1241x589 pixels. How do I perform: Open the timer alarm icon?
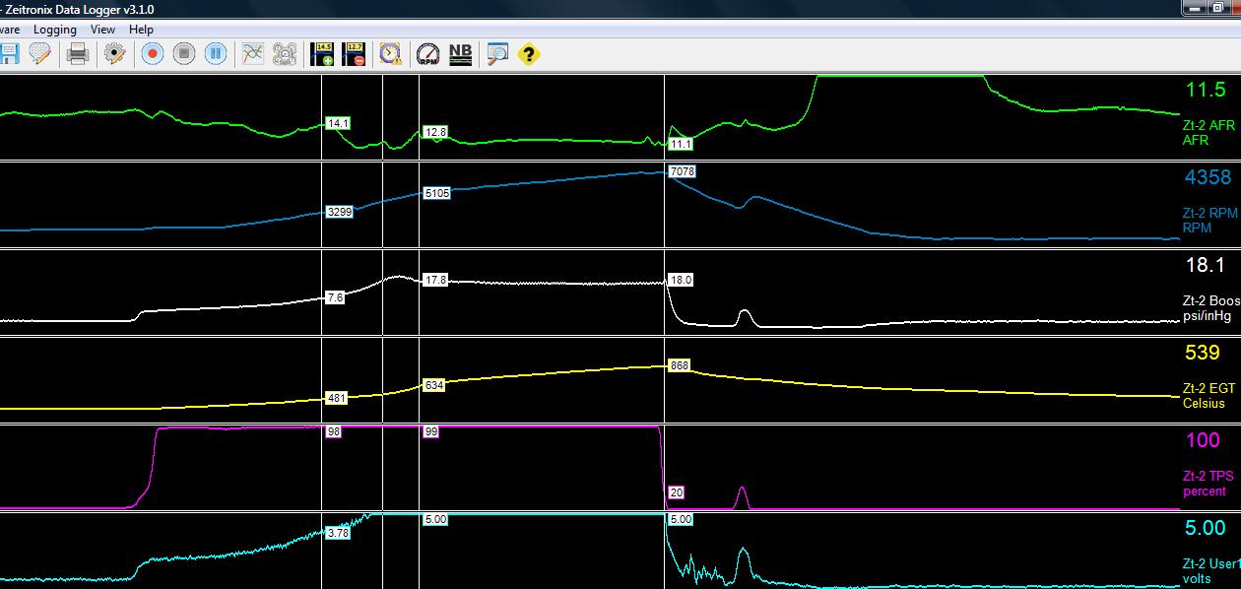[x=388, y=54]
